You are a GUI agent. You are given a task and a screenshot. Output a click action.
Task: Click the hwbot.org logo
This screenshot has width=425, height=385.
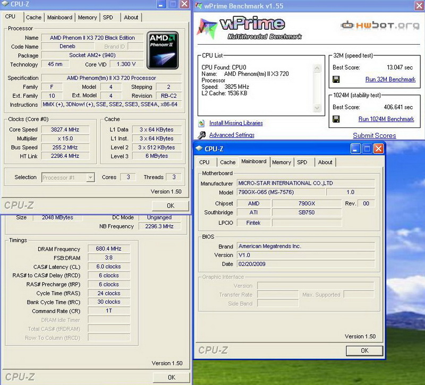tap(380, 25)
